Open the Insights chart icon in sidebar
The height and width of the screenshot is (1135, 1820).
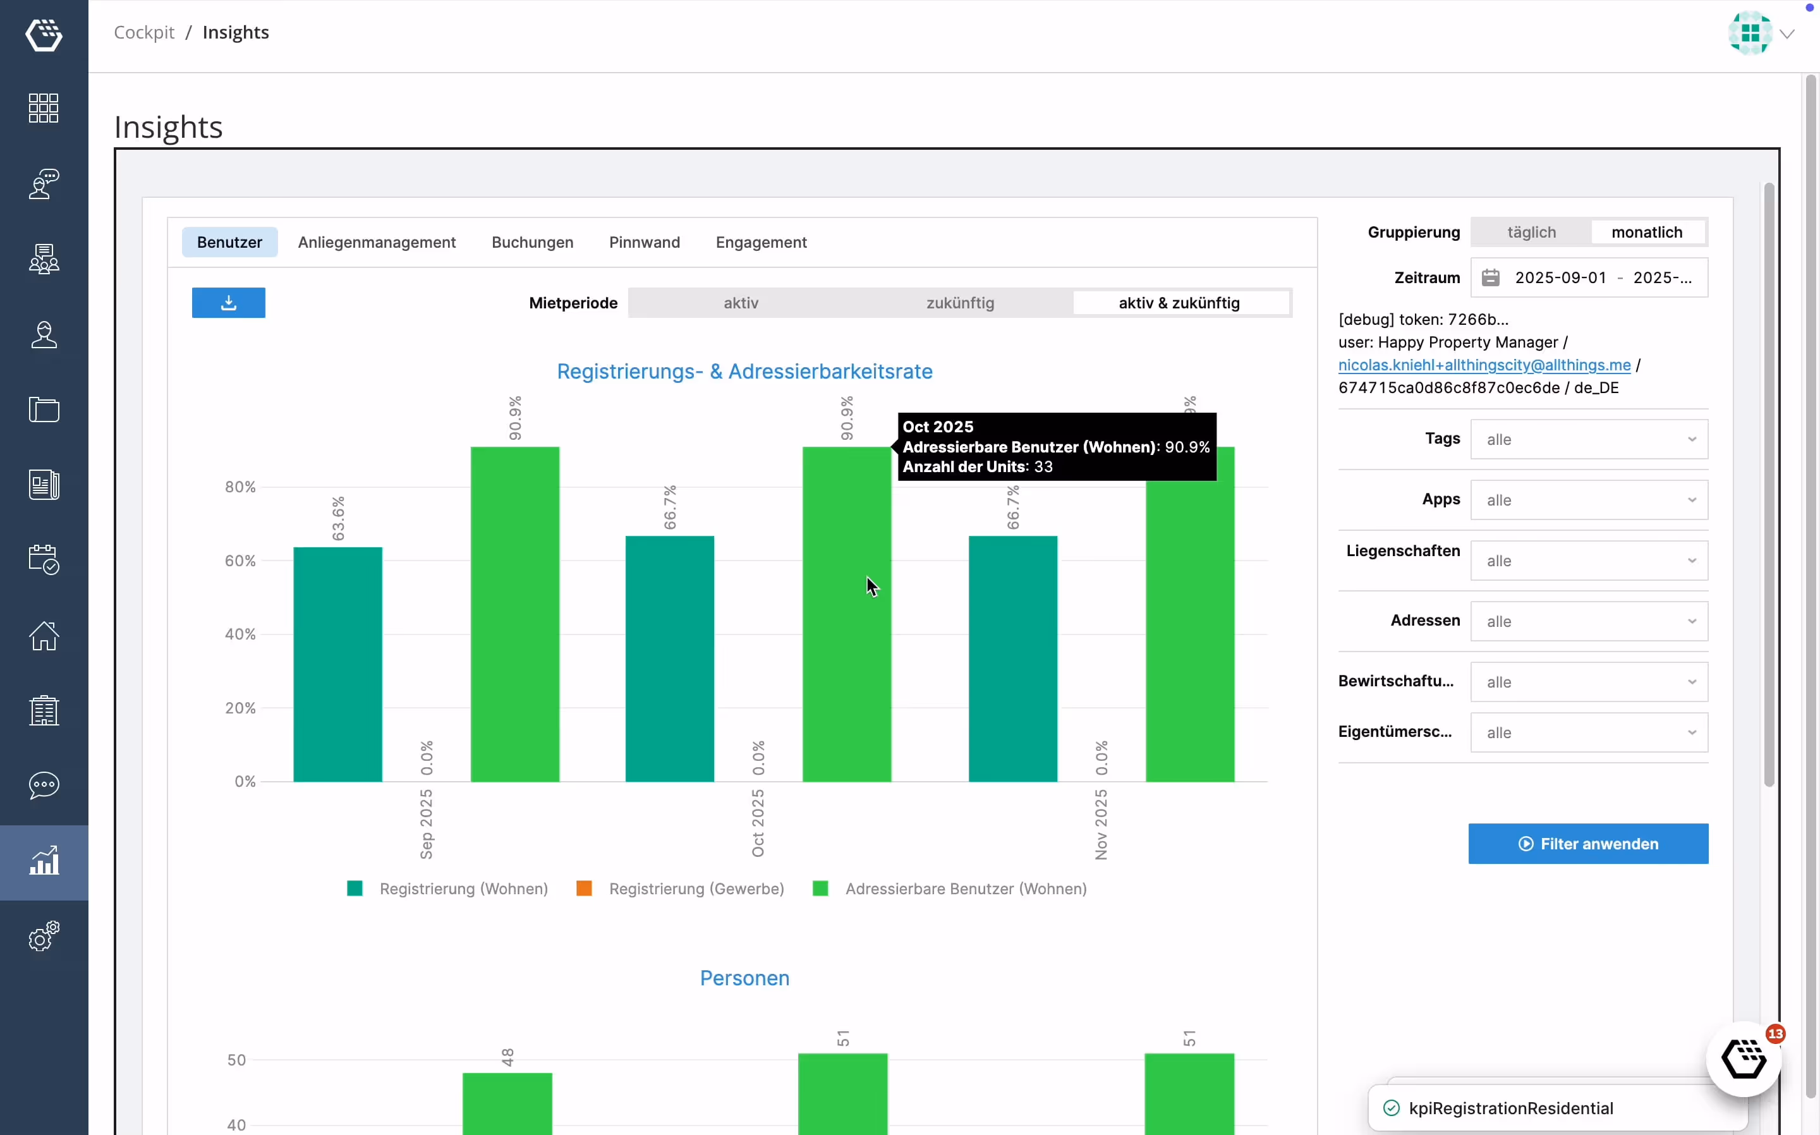44,861
